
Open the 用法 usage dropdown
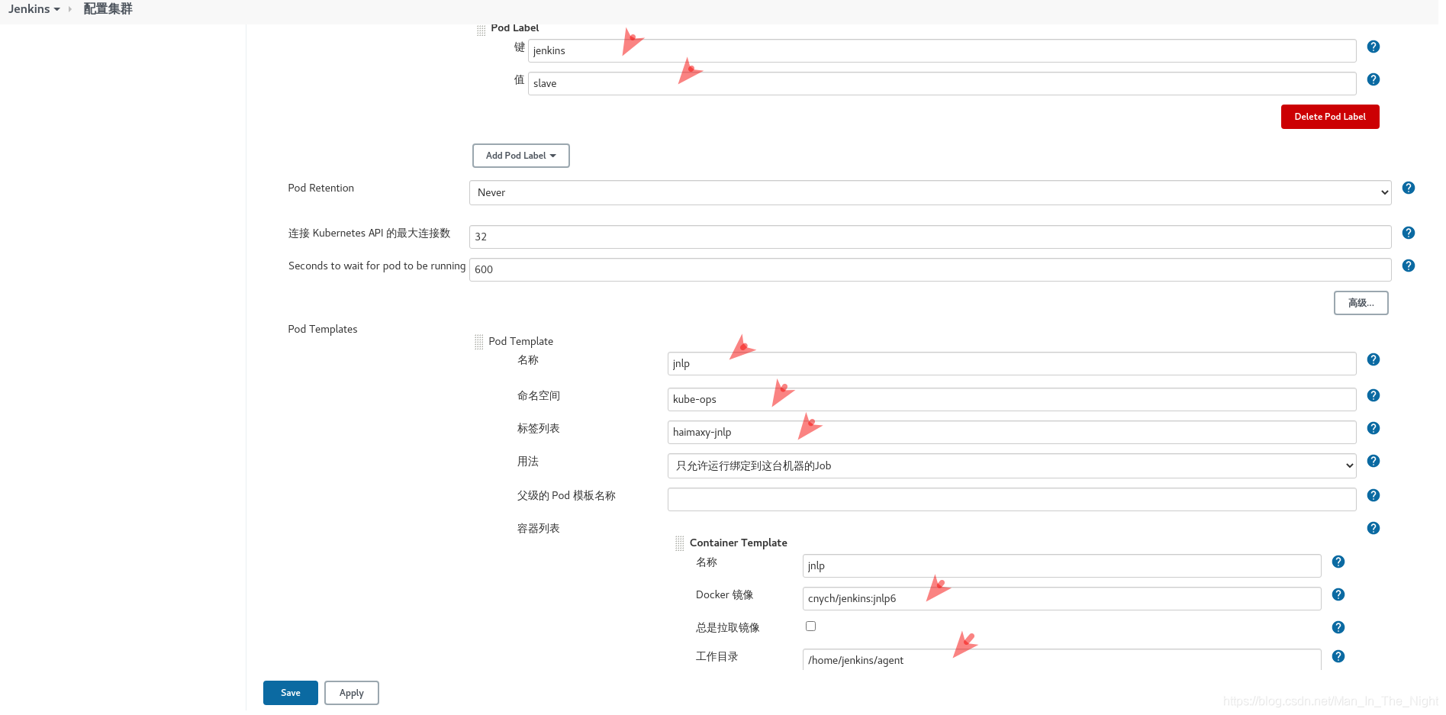[x=1012, y=466]
